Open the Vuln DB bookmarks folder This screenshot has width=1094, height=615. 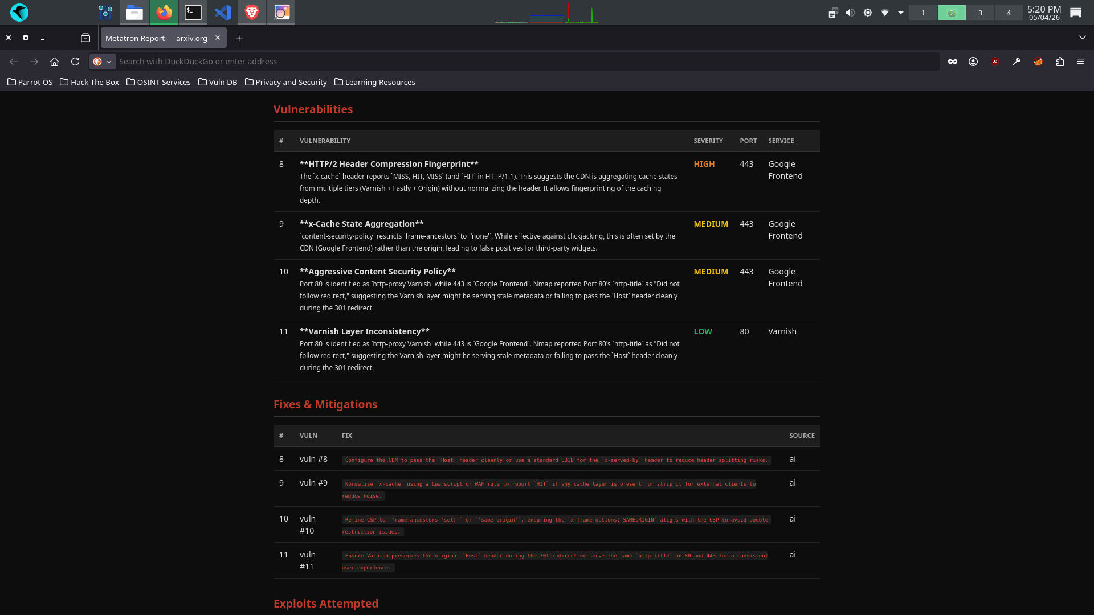(x=218, y=82)
